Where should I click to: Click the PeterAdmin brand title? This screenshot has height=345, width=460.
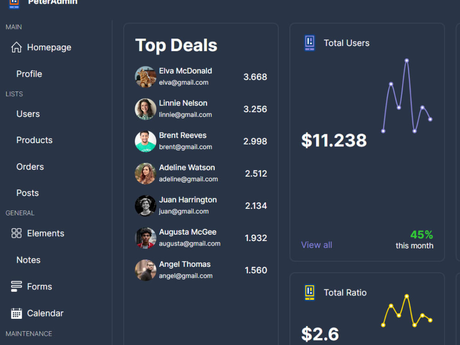pos(52,2)
